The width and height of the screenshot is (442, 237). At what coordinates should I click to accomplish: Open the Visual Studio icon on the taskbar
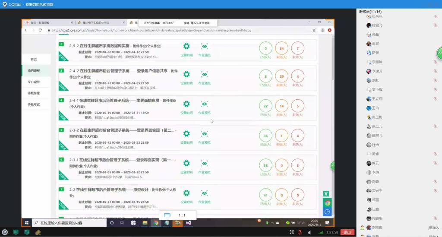[x=189, y=223]
